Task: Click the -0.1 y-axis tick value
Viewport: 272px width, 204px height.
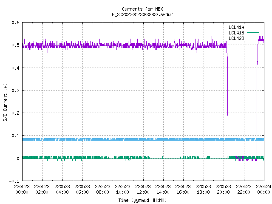Action: click(14, 181)
